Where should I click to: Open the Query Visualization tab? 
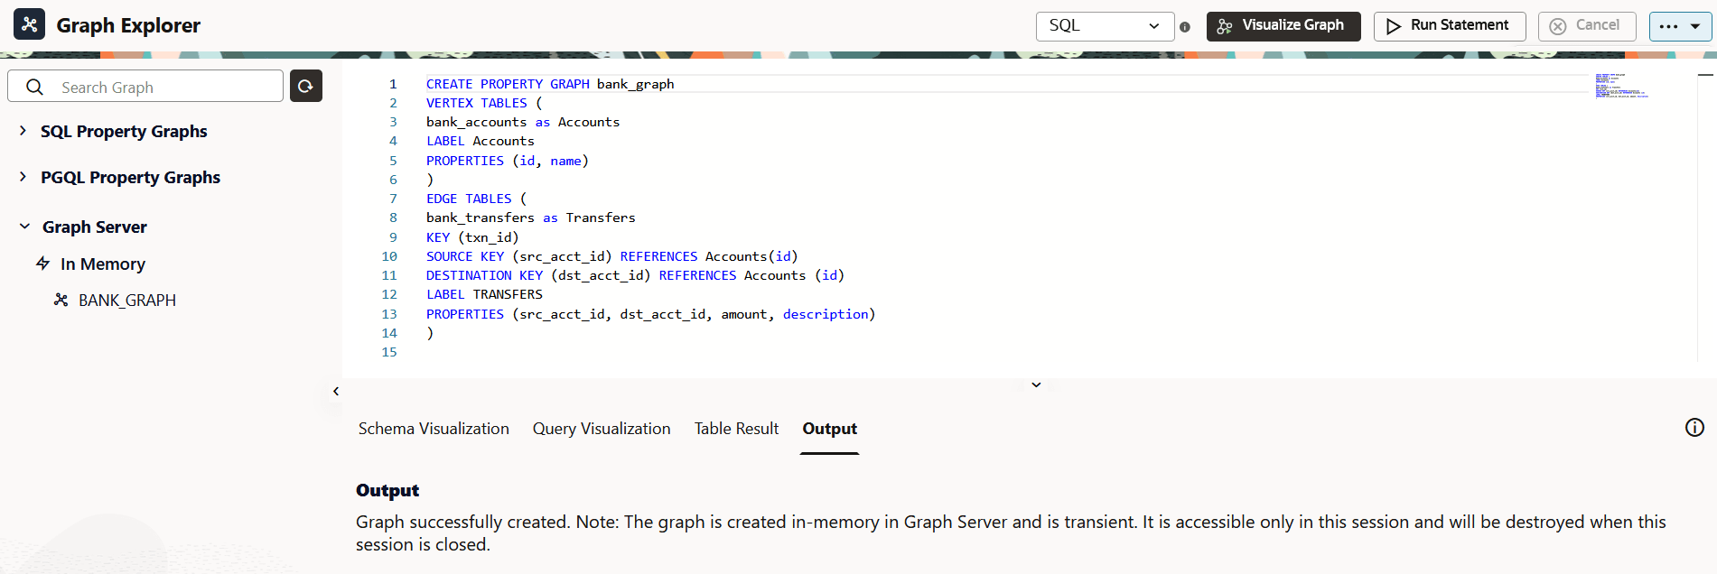pos(602,429)
